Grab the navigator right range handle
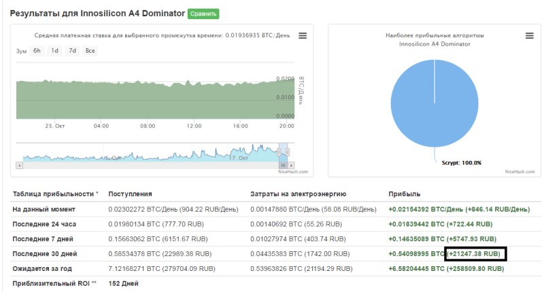This screenshot has width=544, height=292. click(x=288, y=152)
